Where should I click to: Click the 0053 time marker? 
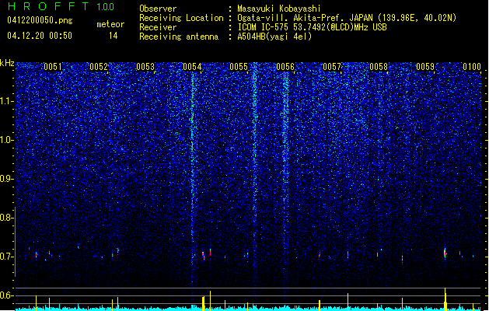tap(145, 67)
